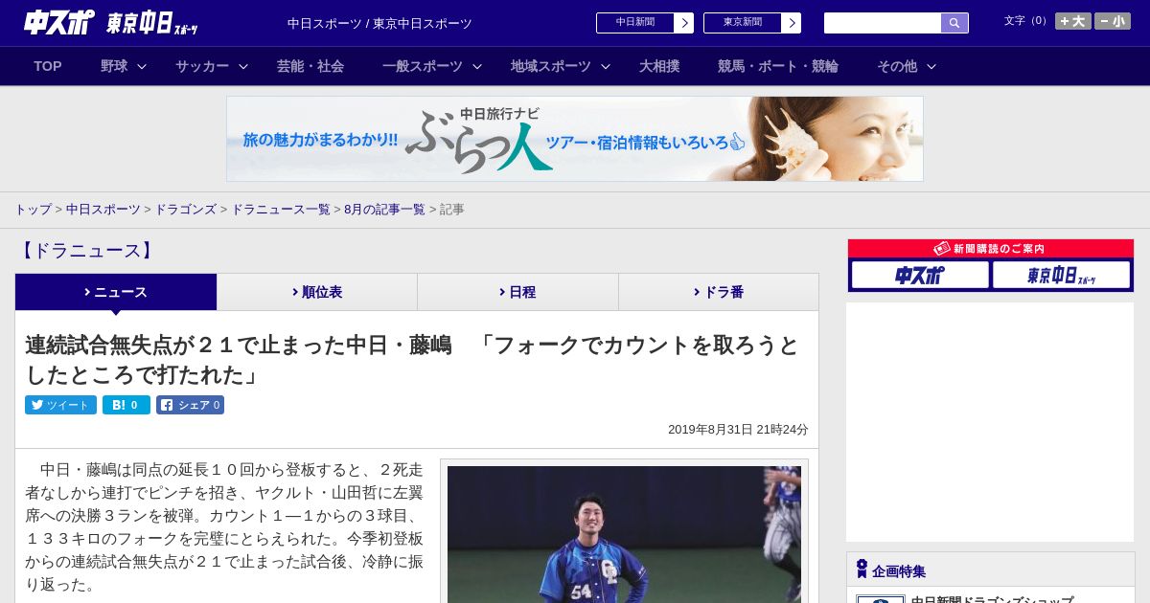Focus the header search input field
The width and height of the screenshot is (1150, 603).
tap(883, 23)
